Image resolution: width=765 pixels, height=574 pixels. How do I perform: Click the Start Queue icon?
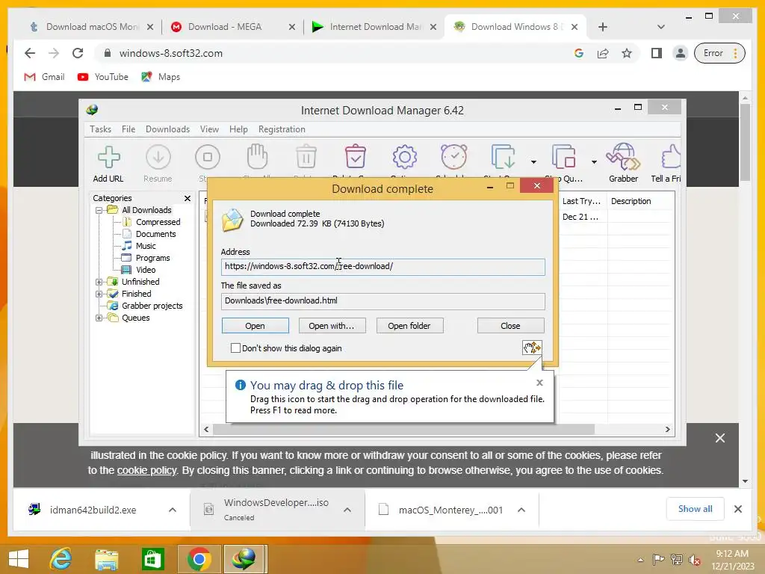[503, 157]
